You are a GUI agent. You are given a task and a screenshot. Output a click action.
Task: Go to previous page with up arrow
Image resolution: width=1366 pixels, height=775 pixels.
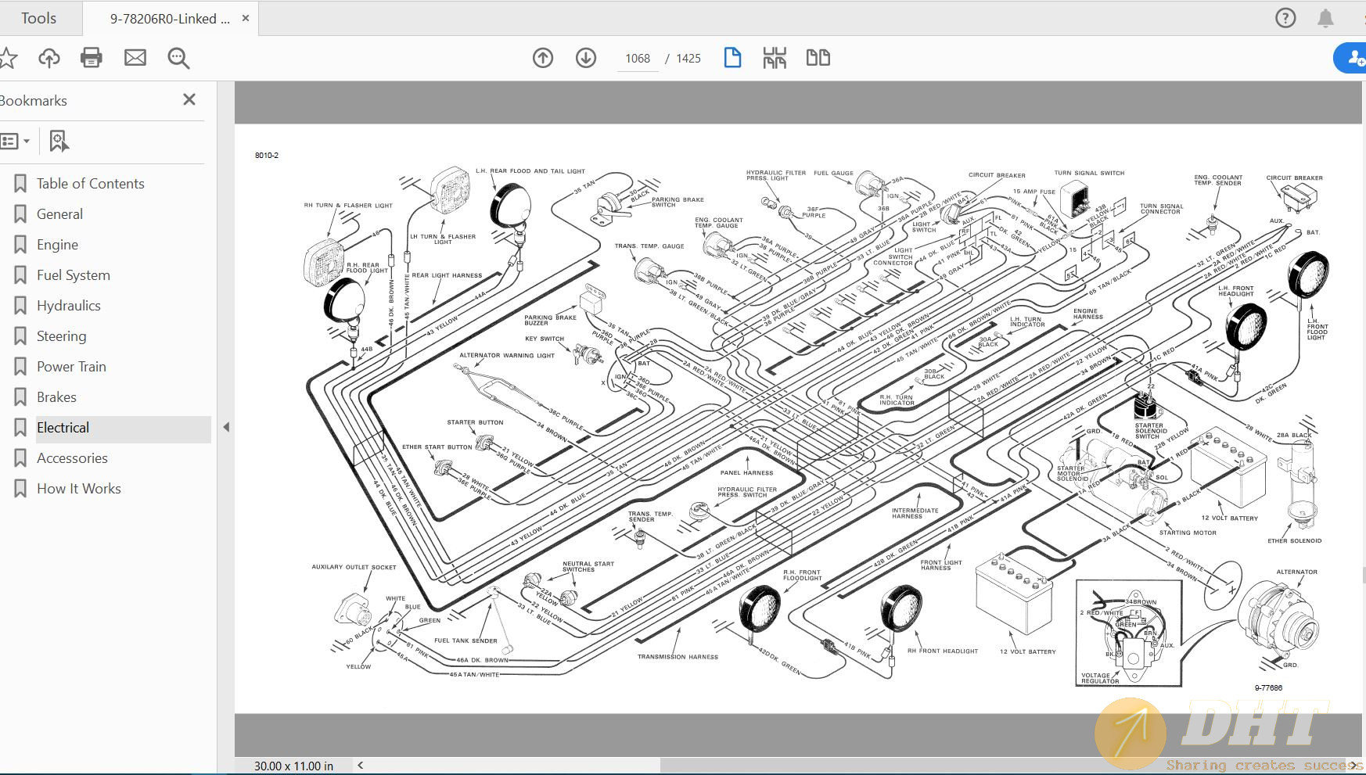(x=543, y=58)
